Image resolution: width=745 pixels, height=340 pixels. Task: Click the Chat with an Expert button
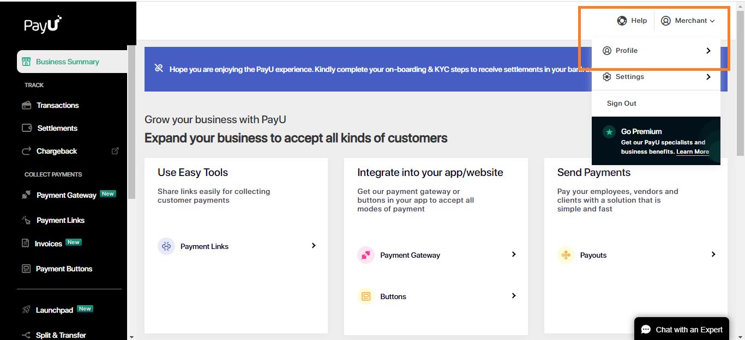click(682, 330)
